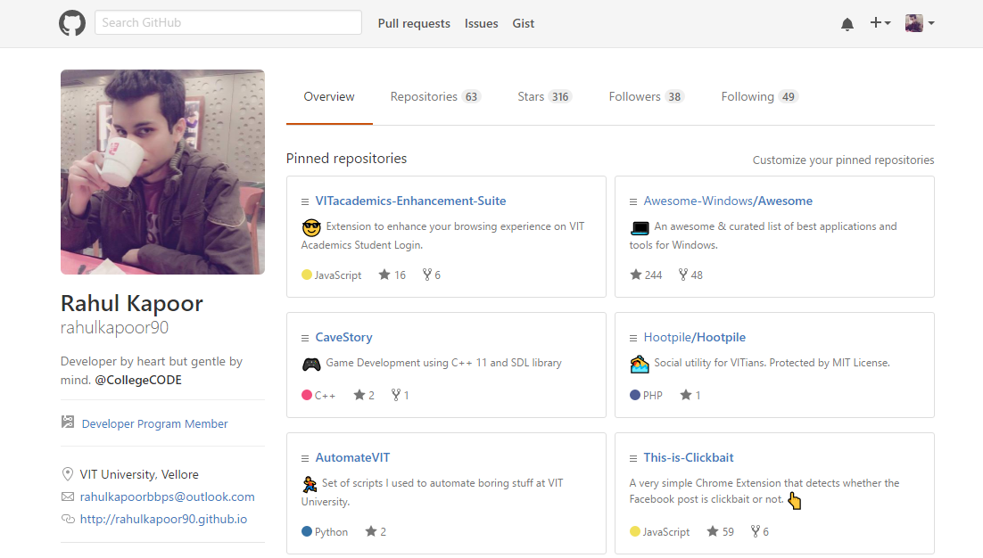
Task: Open Rahul Kapoor's profile photo
Action: coord(162,172)
